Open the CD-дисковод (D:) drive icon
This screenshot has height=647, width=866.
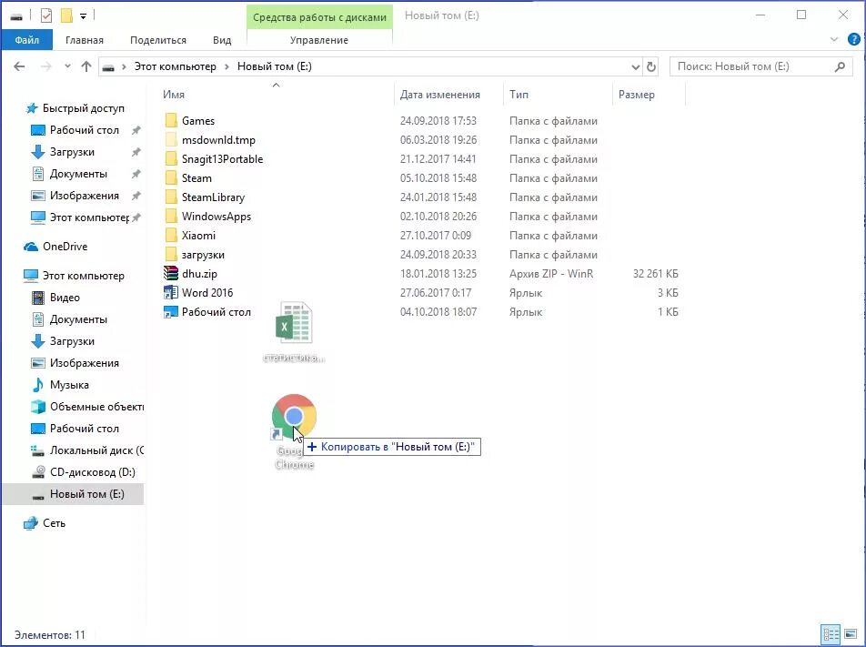[38, 472]
